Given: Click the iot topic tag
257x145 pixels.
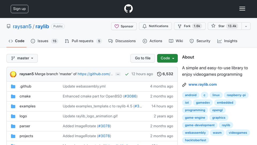Looking at the screenshot, I should click(187, 103).
